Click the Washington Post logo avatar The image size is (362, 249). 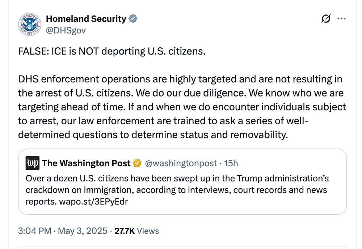tap(32, 163)
